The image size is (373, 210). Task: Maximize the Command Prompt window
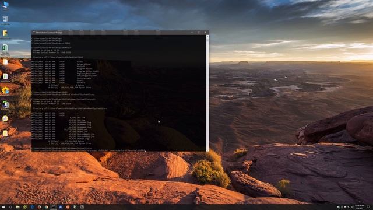click(x=199, y=33)
